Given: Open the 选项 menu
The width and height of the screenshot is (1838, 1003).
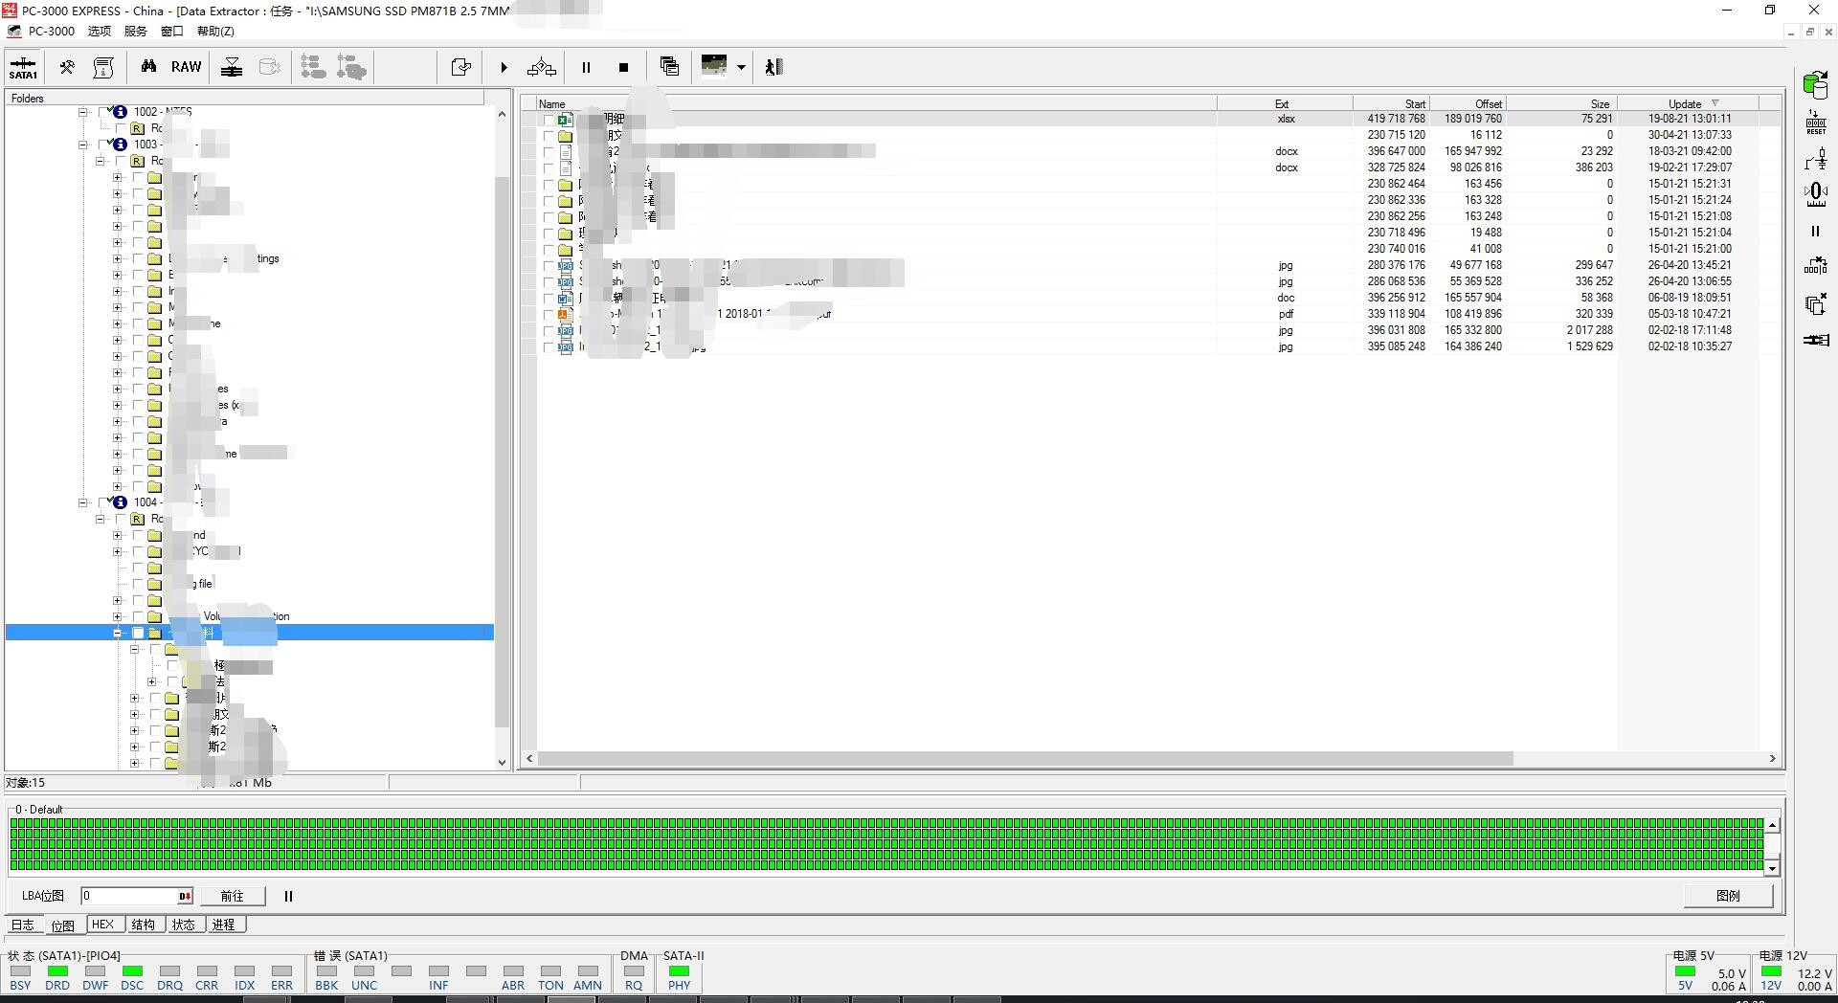Looking at the screenshot, I should pos(100,31).
